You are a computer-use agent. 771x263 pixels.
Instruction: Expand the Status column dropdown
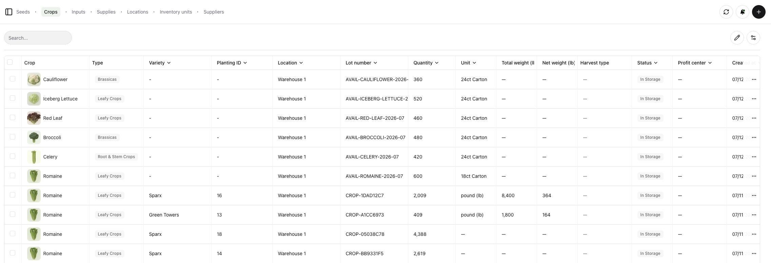tap(656, 63)
